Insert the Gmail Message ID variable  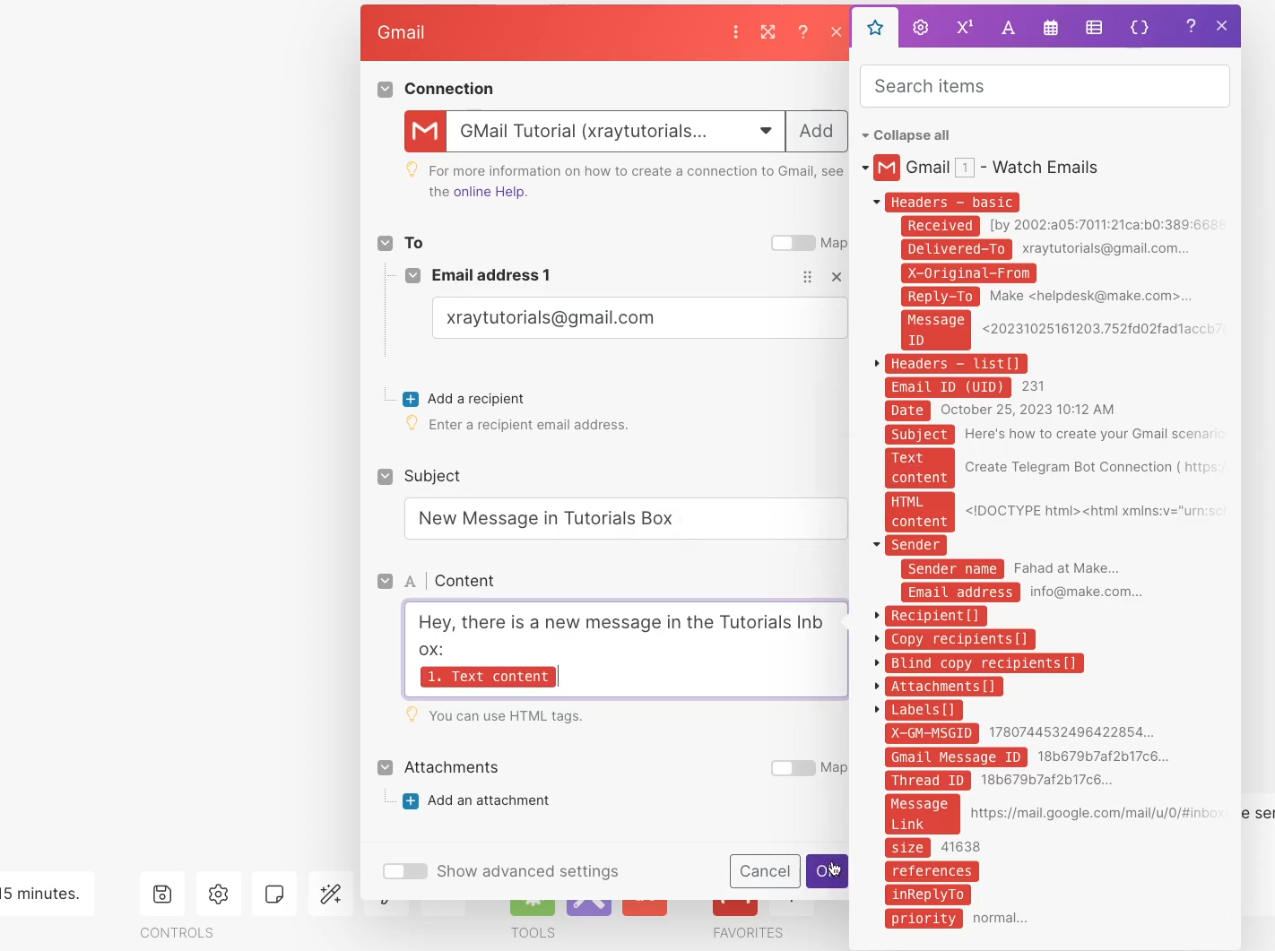(x=956, y=757)
